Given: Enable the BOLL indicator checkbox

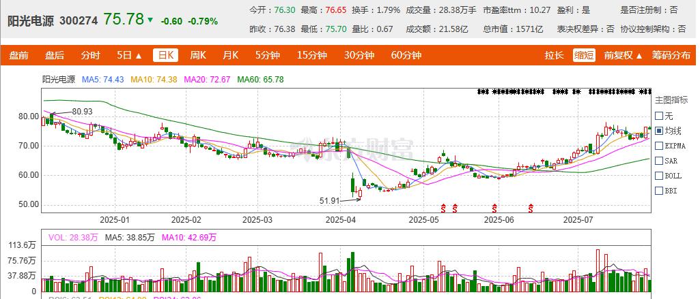Looking at the screenshot, I should (x=659, y=176).
